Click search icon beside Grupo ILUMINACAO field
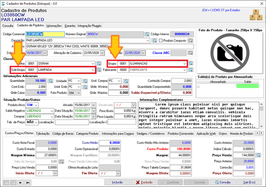Viewport: 266px width, 187px height. [191, 63]
